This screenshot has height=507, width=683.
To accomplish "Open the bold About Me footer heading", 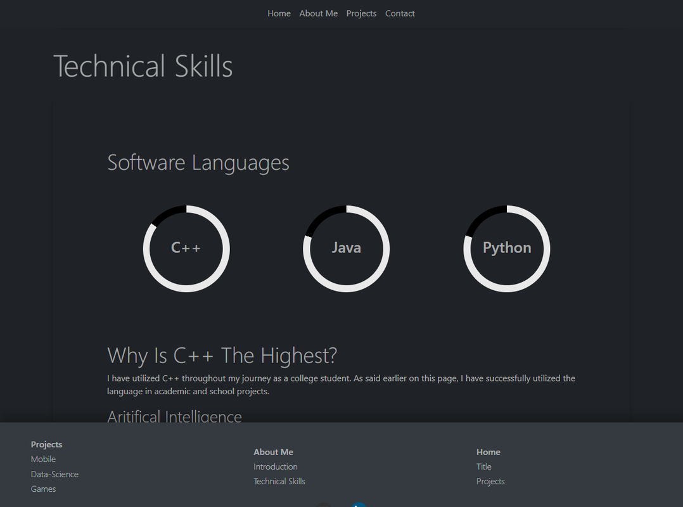I will (x=273, y=452).
